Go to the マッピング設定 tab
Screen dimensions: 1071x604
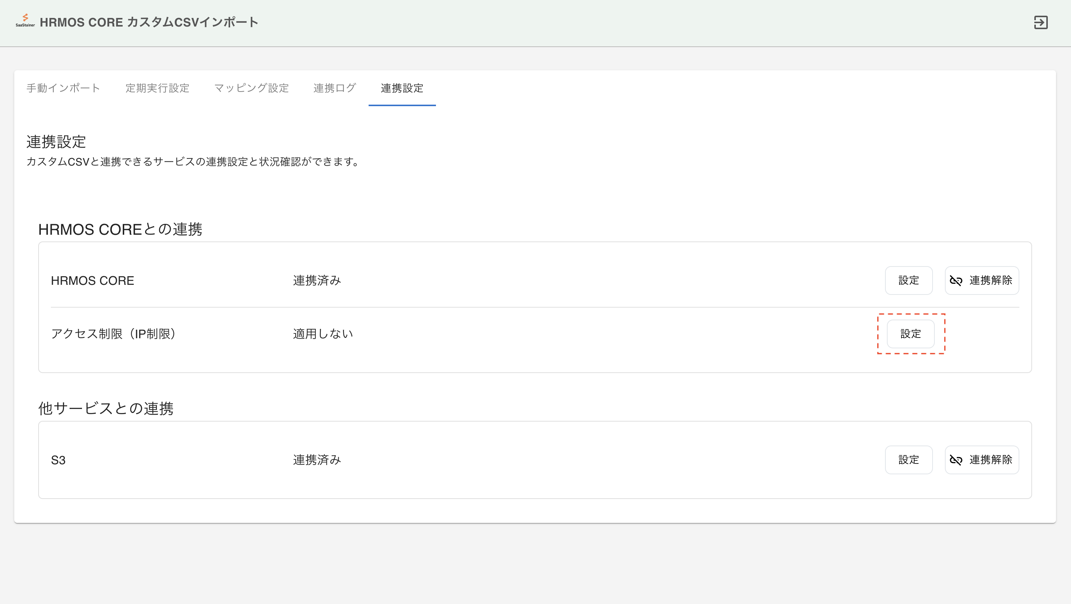pos(251,88)
